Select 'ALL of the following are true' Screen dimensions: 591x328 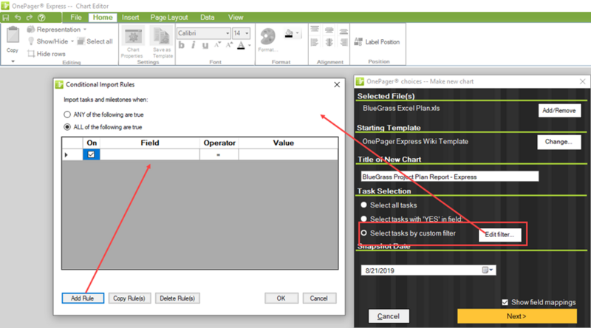point(67,127)
